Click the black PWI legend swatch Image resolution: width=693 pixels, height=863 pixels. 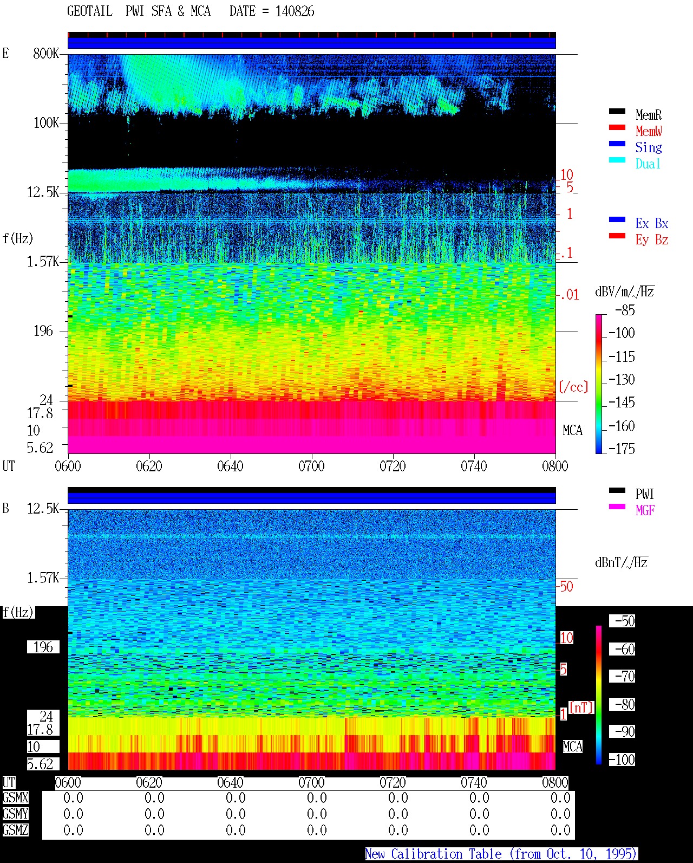pyautogui.click(x=617, y=491)
